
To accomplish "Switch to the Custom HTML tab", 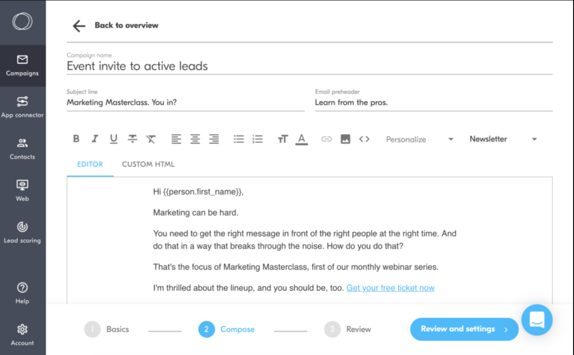I will pos(148,164).
